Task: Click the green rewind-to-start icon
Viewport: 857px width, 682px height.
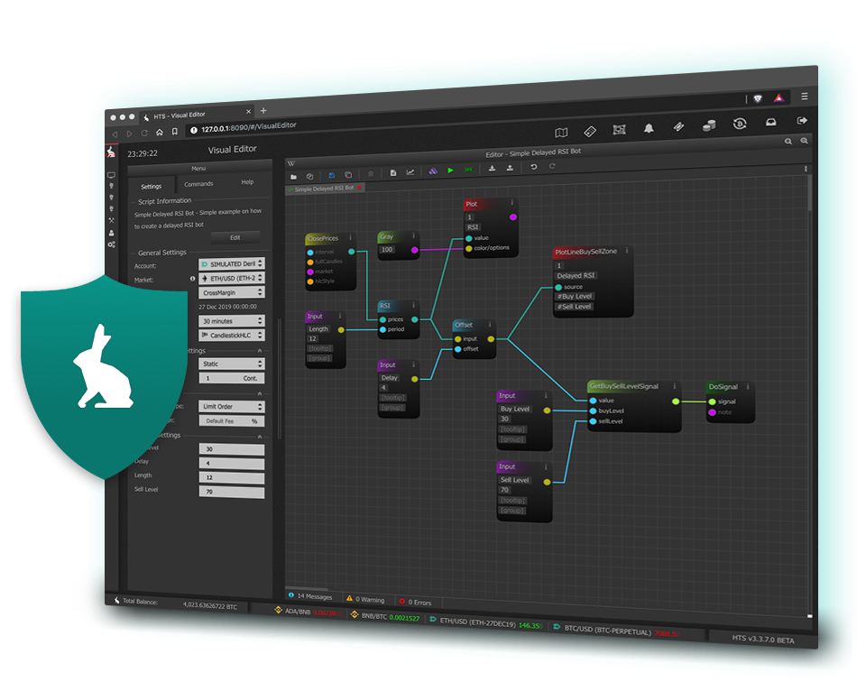Action: click(x=468, y=170)
